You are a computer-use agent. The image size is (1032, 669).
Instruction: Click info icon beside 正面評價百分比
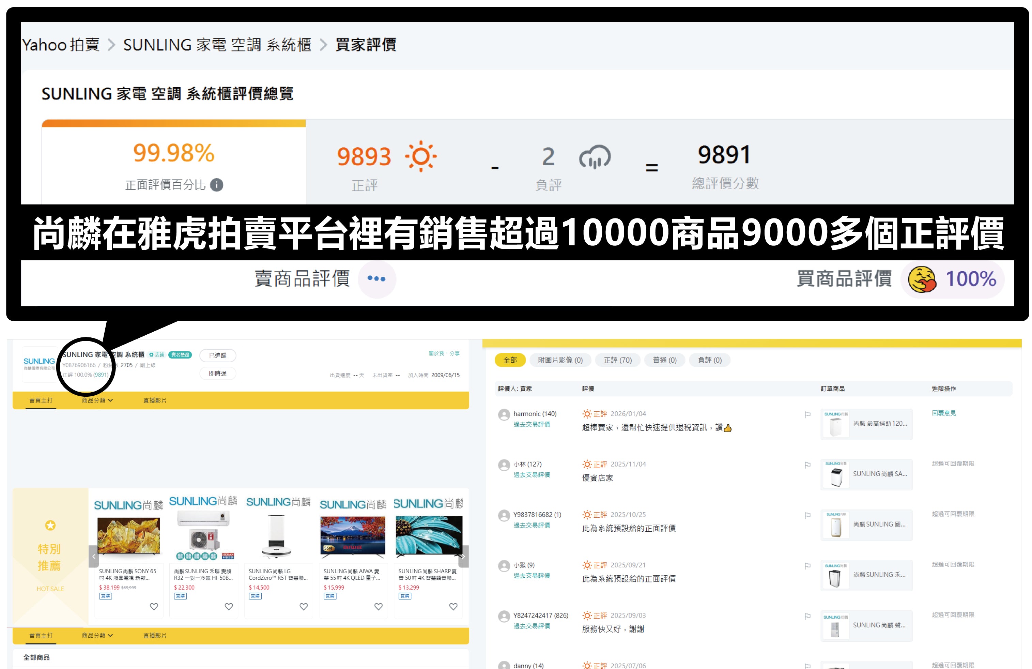pos(217,185)
